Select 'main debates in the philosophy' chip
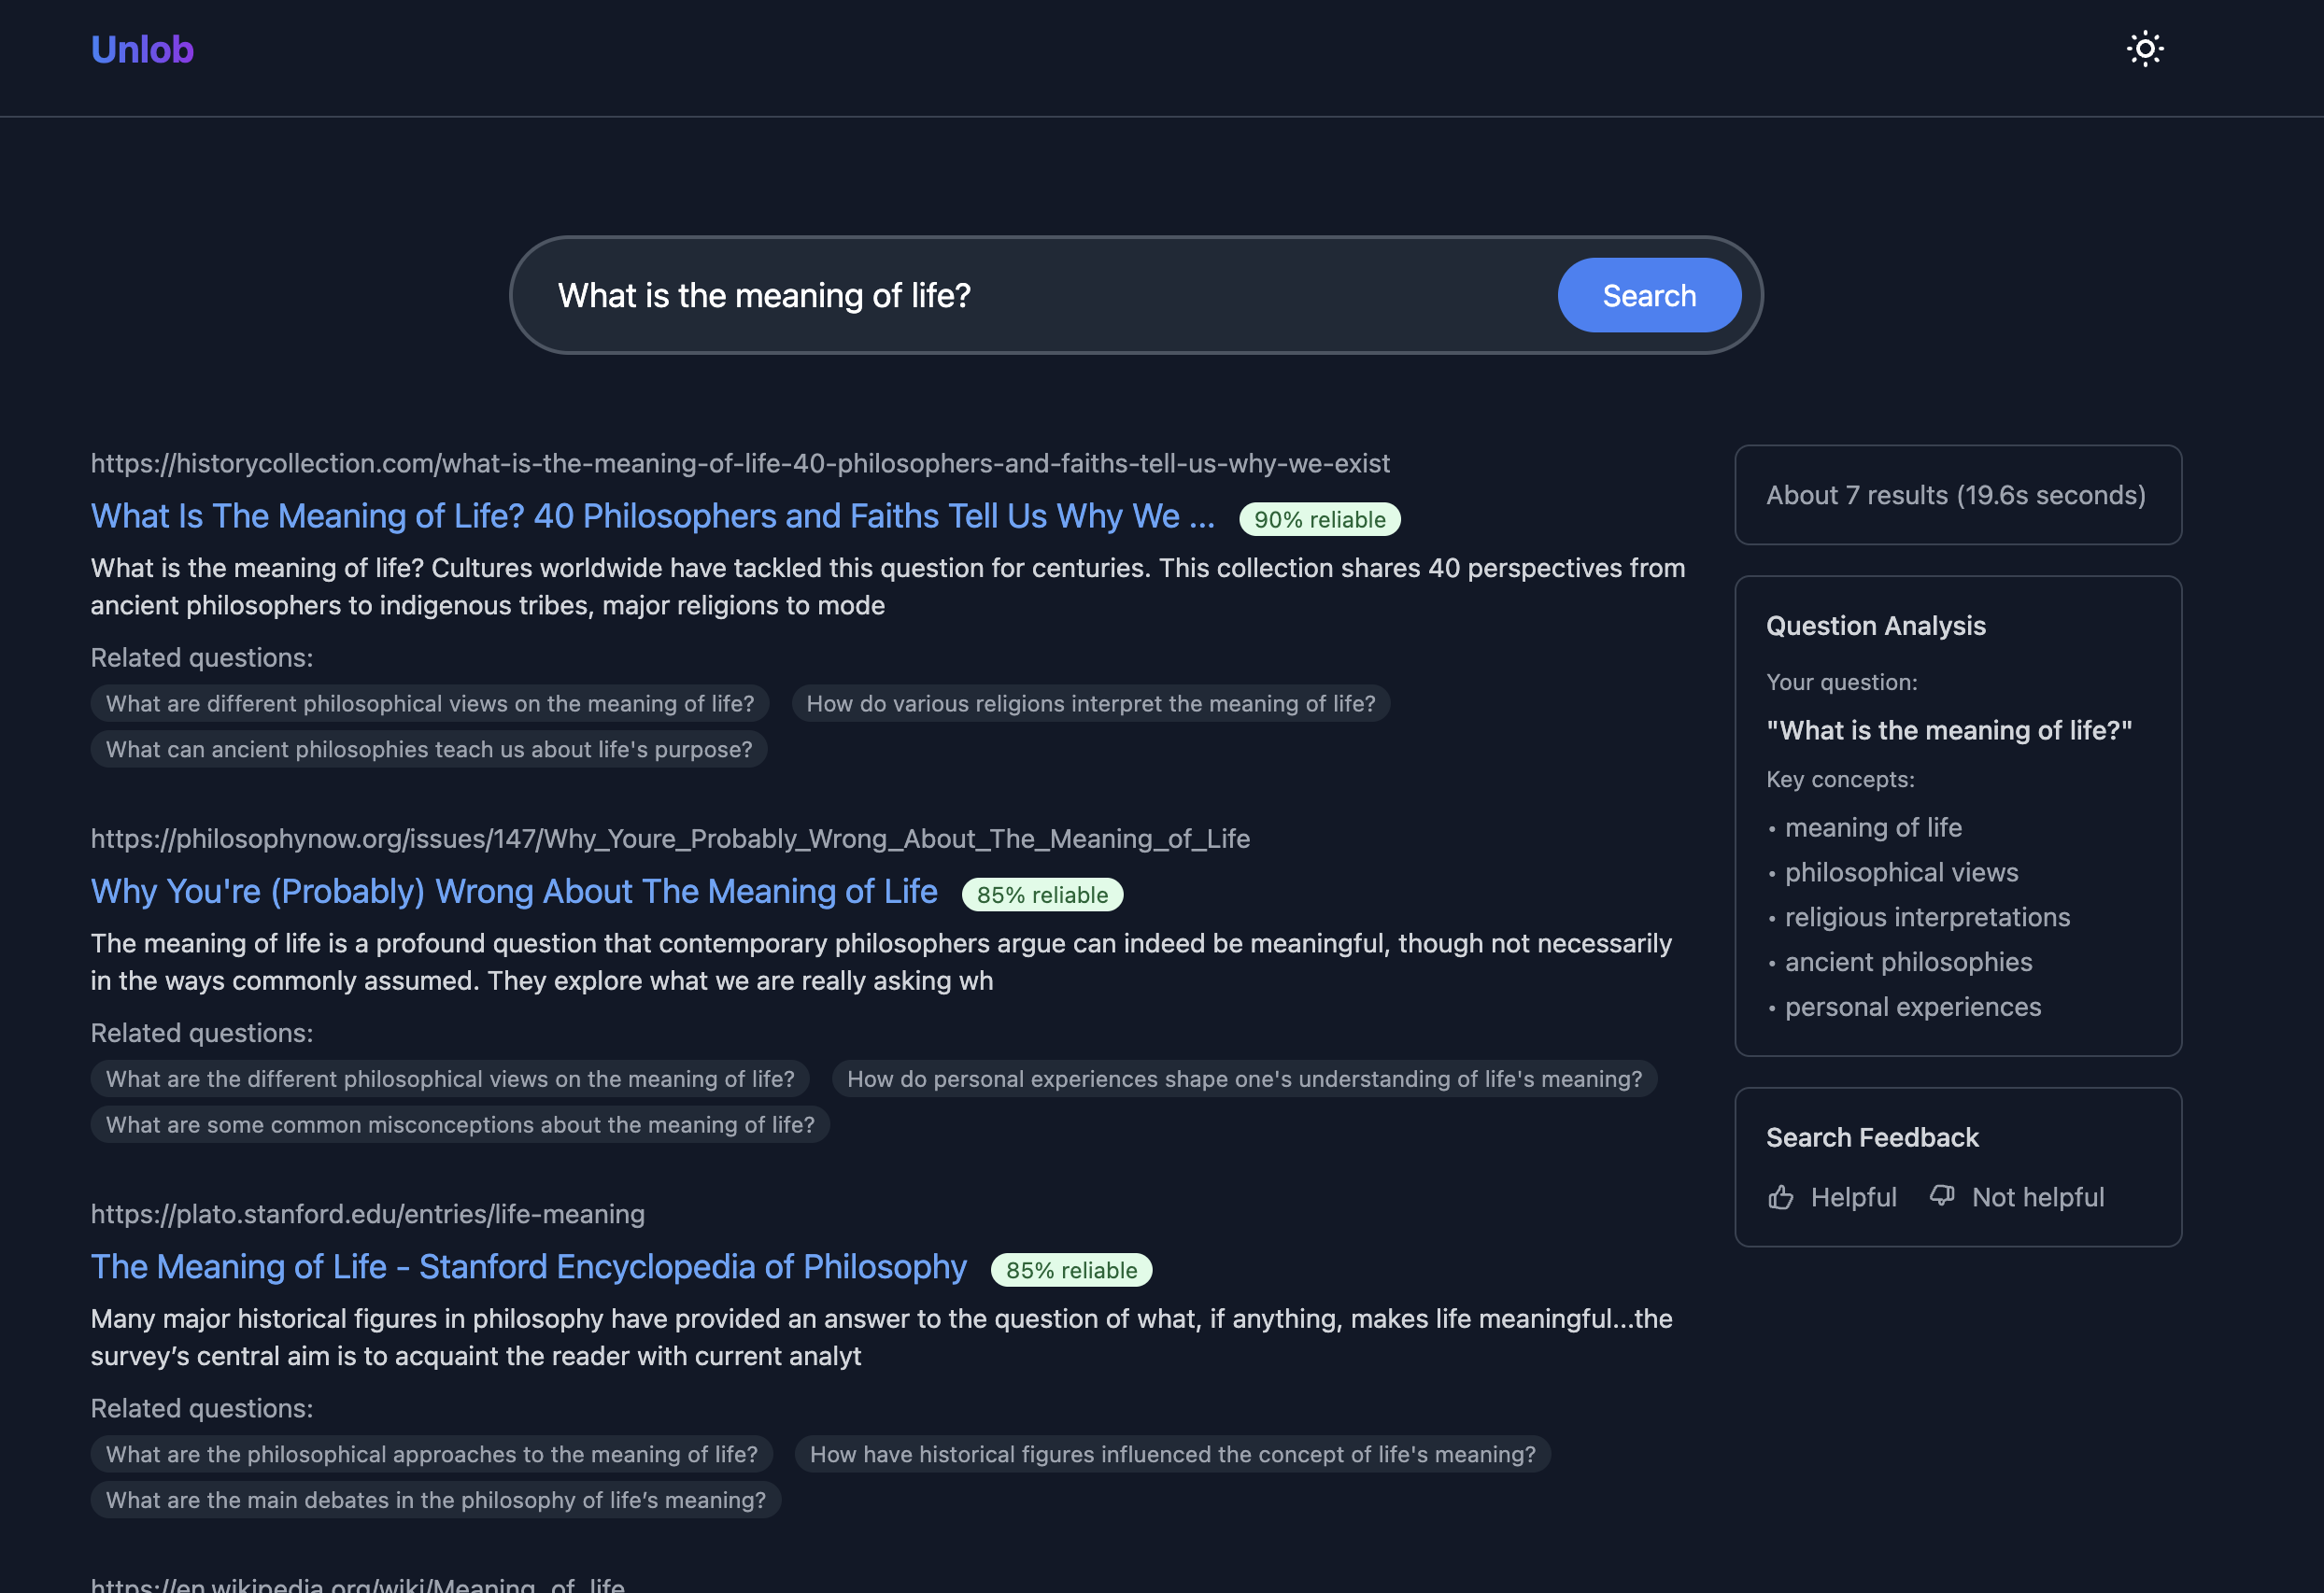 pyautogui.click(x=435, y=1500)
